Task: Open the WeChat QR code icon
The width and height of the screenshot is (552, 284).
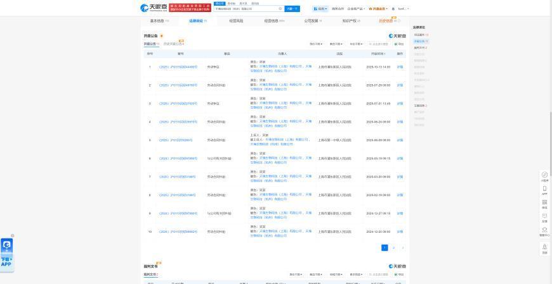Action: pos(544,202)
